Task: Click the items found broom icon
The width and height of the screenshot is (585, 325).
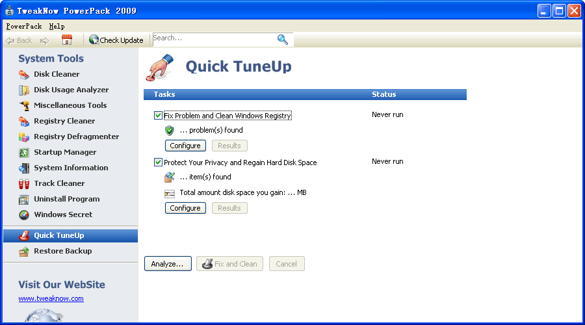Action: (x=170, y=177)
